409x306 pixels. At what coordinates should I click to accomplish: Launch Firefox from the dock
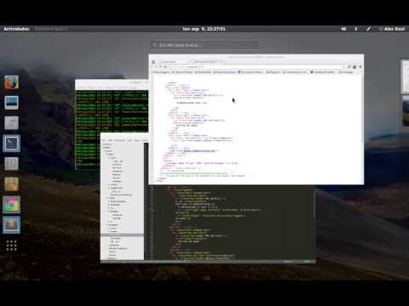11,82
